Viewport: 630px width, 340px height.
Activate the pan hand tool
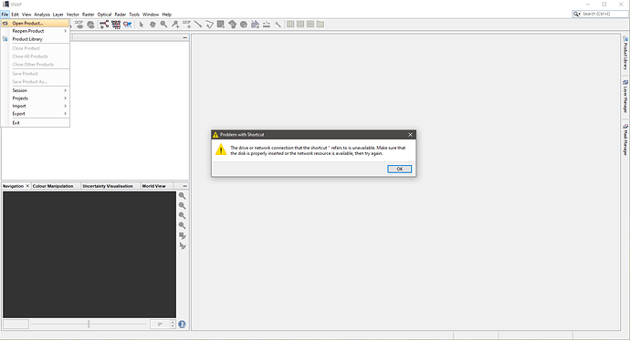152,25
